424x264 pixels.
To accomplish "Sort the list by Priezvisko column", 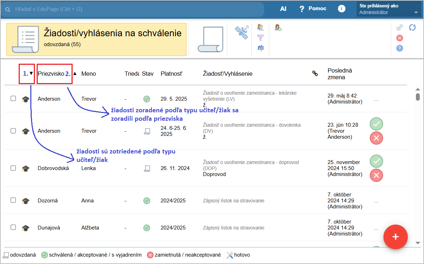I will (51, 74).
